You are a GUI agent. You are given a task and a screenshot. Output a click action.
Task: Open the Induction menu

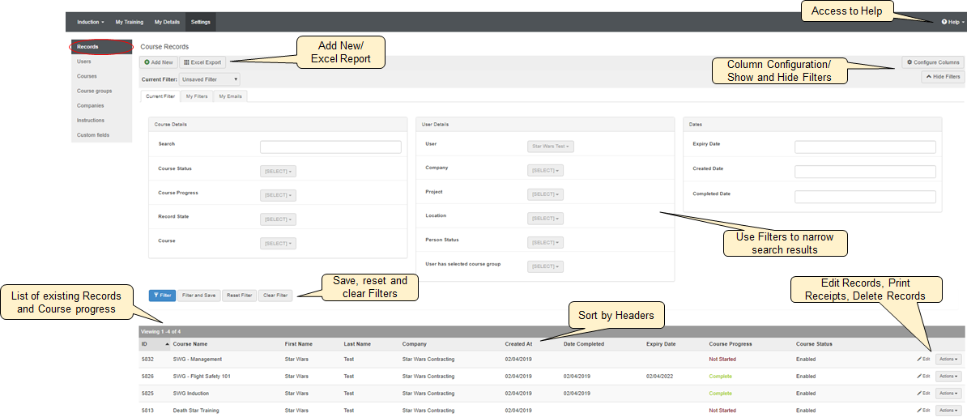(90, 22)
